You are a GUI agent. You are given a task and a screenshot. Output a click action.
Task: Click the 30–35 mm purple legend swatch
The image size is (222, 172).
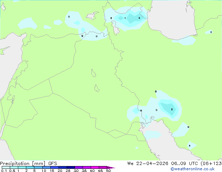coord(78,167)
